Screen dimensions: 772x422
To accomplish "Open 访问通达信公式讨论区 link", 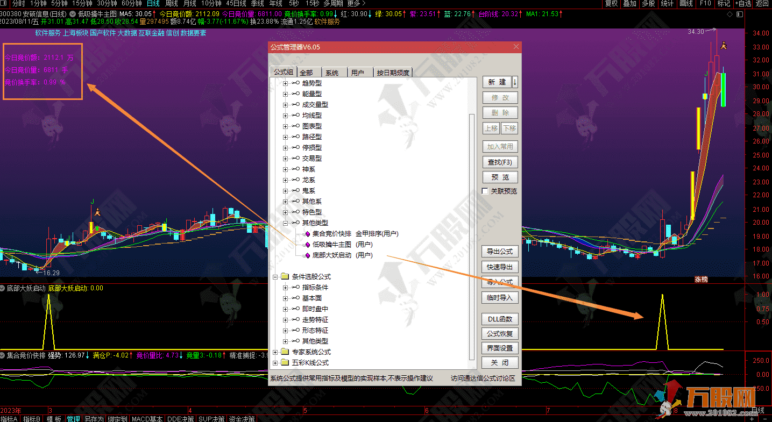I will 483,378.
